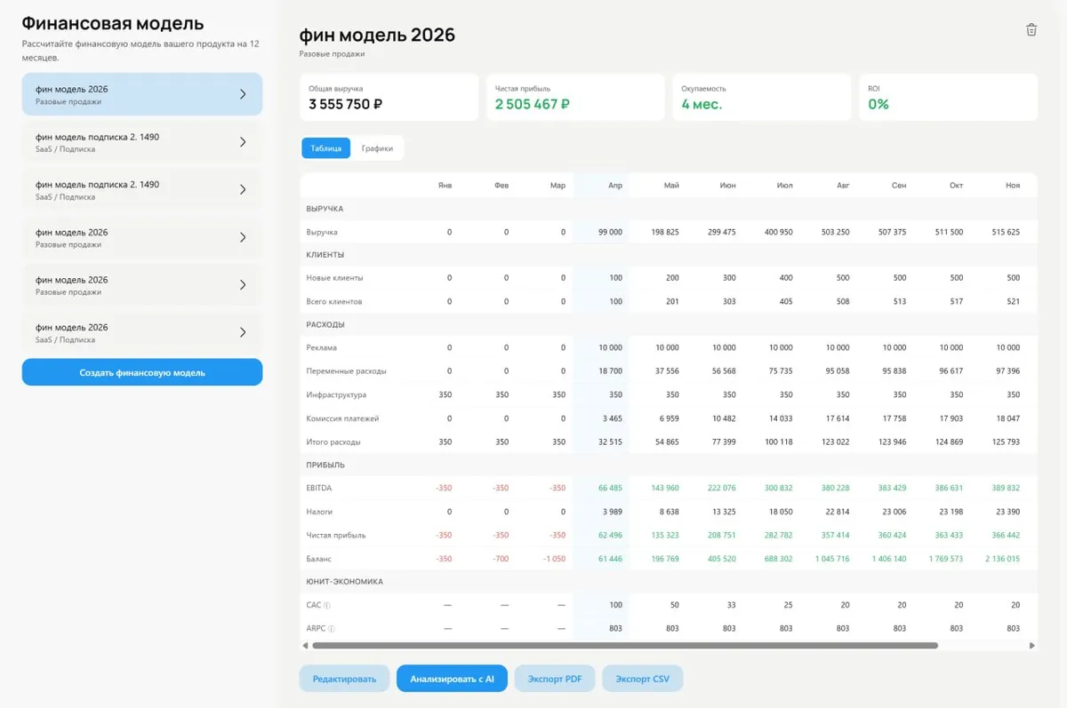Click the Апр column header
This screenshot has width=1067, height=708.
pyautogui.click(x=614, y=186)
